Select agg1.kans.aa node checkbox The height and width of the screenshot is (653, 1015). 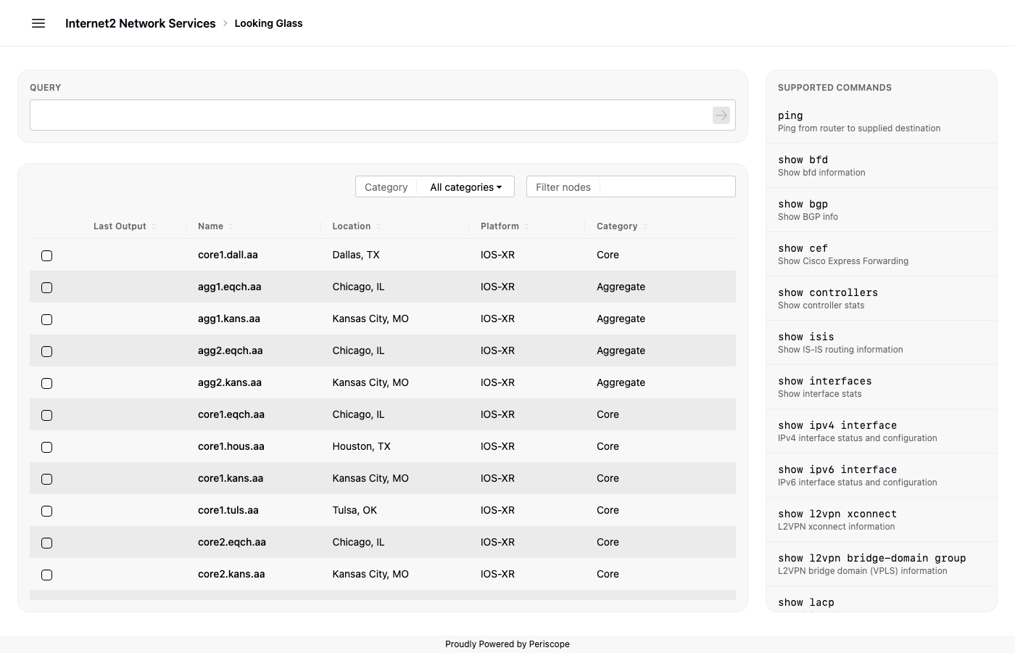(x=47, y=319)
